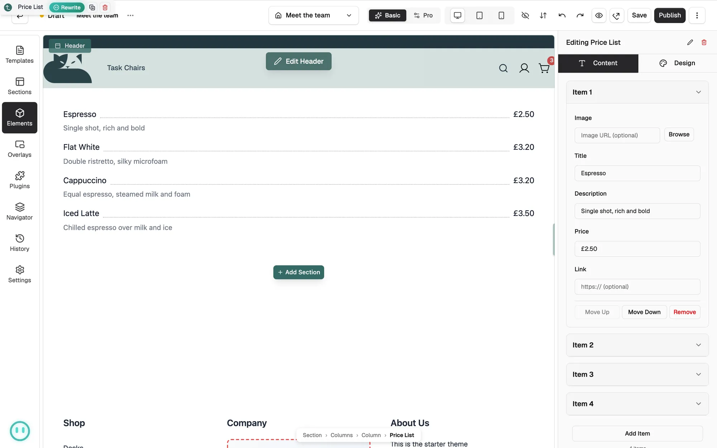Expand the Item 2 accordion
The width and height of the screenshot is (717, 448).
[x=637, y=345]
